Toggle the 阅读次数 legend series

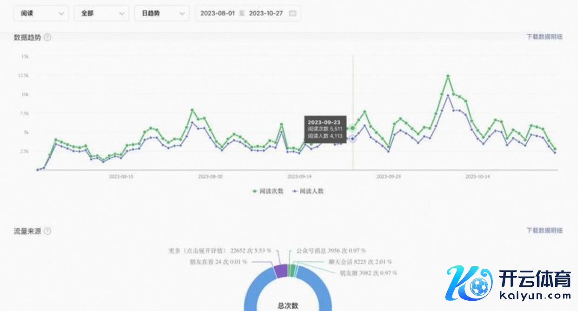point(268,191)
